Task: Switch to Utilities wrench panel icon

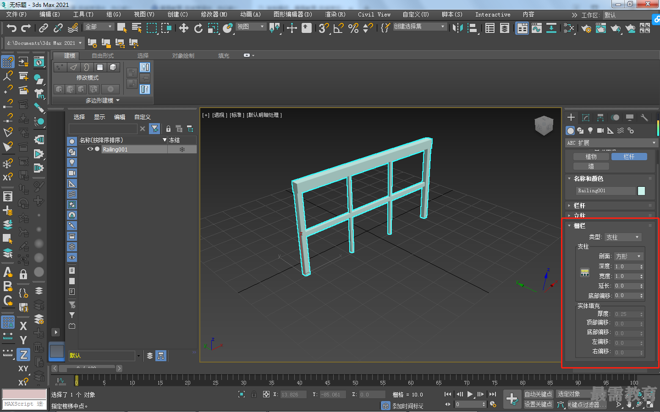Action: pos(644,118)
